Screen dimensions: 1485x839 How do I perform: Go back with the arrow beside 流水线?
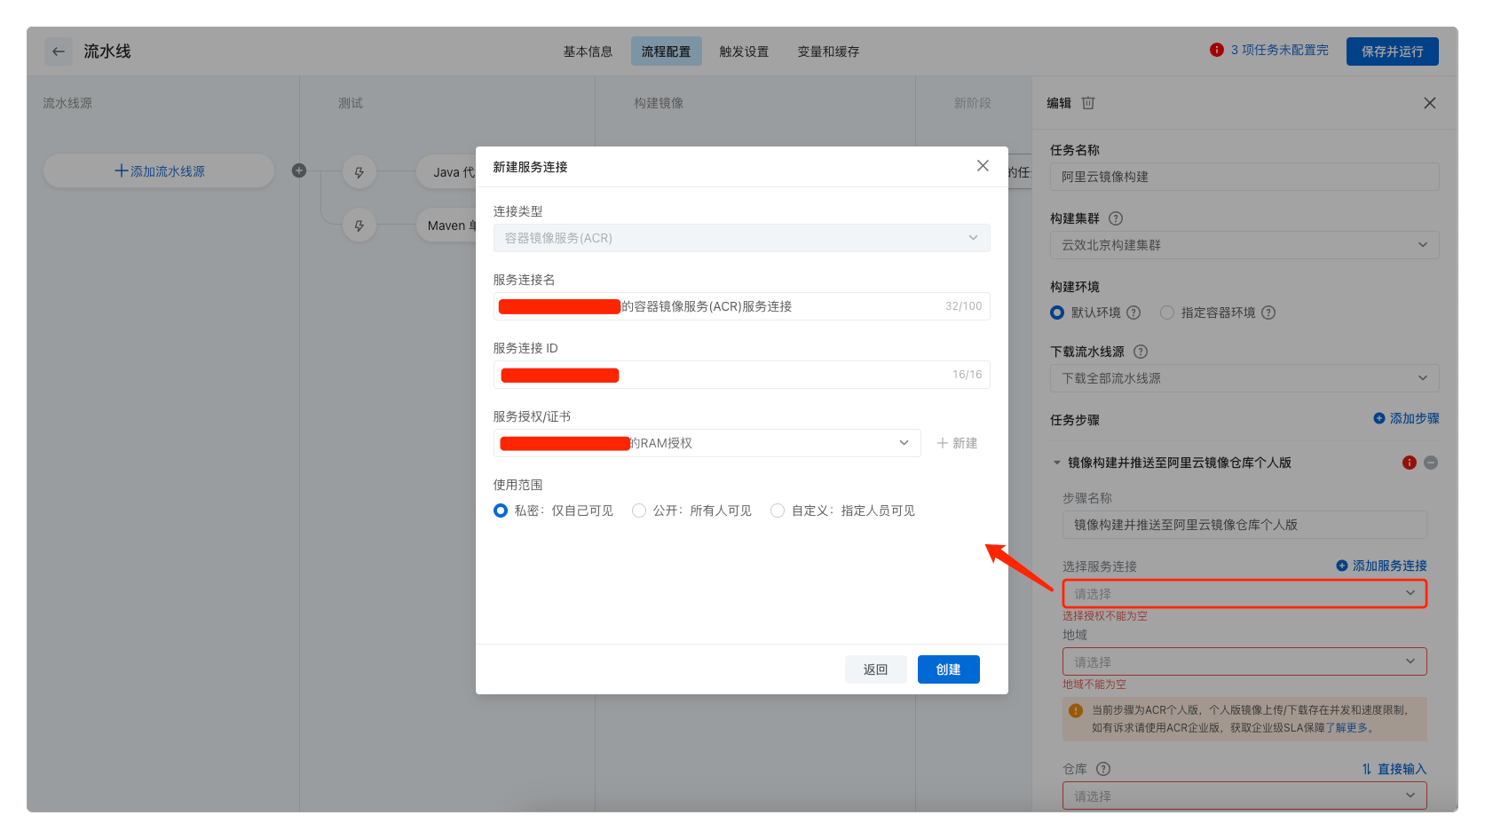[59, 51]
